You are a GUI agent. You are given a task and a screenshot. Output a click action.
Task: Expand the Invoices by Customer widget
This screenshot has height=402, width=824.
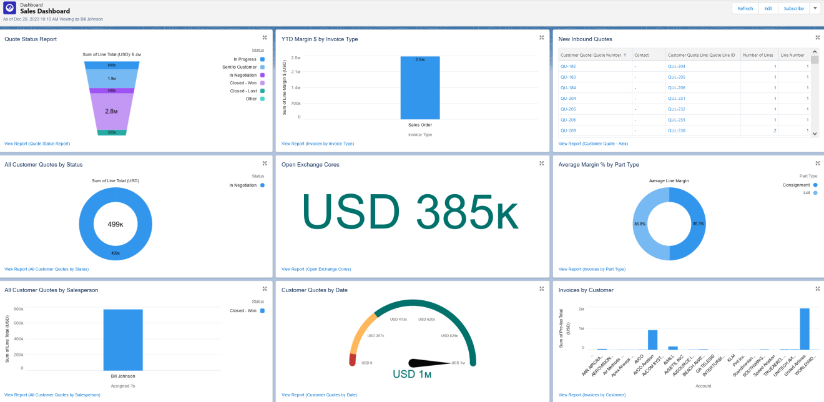[817, 289]
